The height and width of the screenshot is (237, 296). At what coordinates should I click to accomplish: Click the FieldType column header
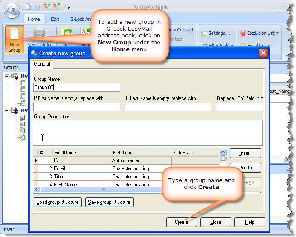[141, 153]
